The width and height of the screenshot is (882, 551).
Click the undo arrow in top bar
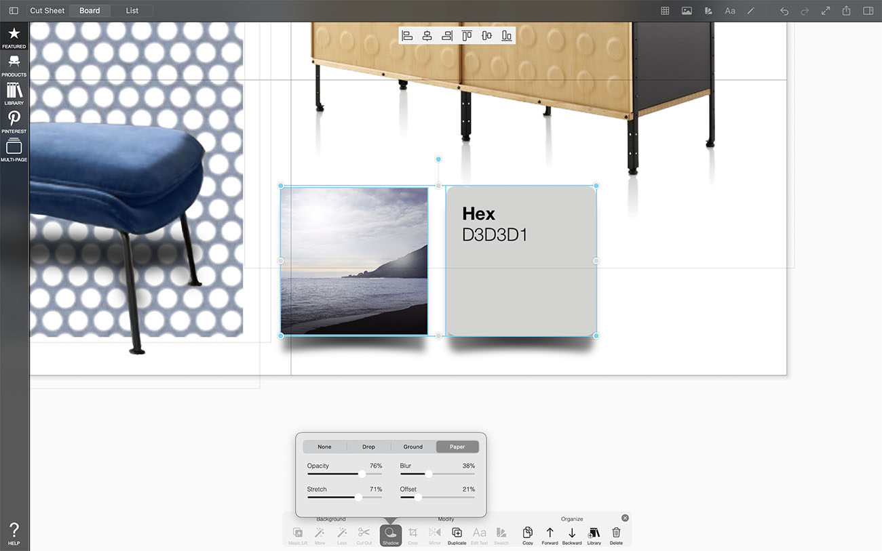coord(784,11)
